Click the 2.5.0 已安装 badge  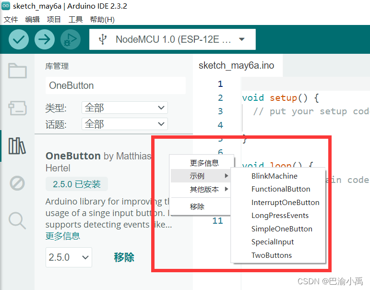tap(77, 184)
